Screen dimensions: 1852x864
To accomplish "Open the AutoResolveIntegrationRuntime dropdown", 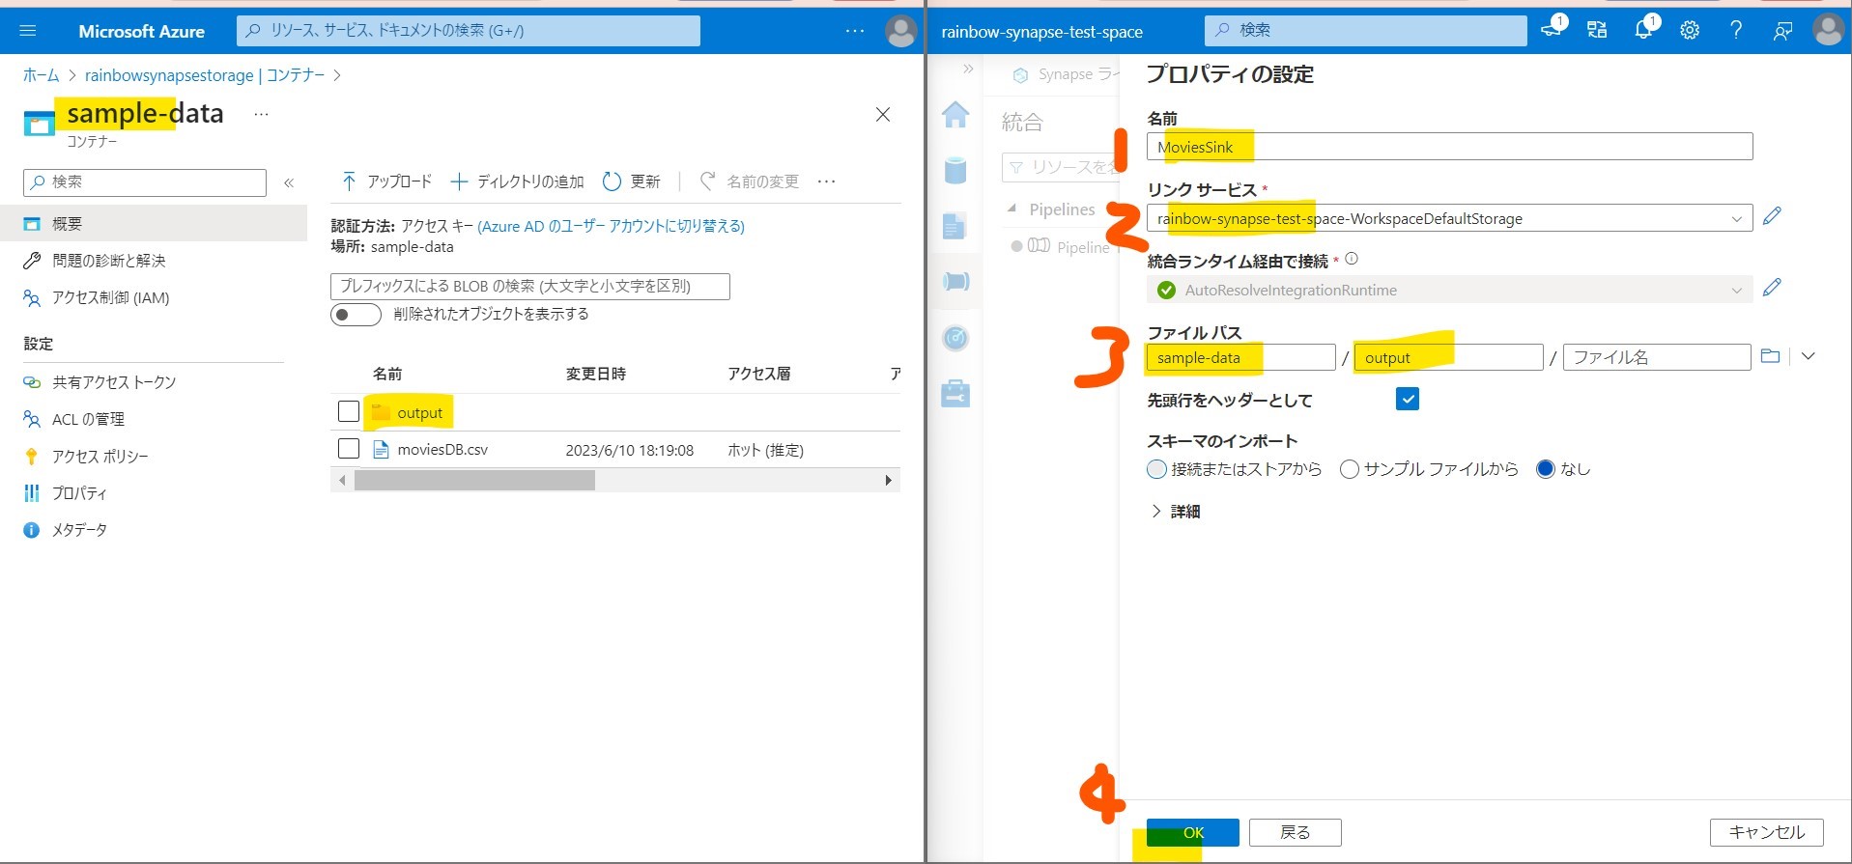I will [1449, 290].
